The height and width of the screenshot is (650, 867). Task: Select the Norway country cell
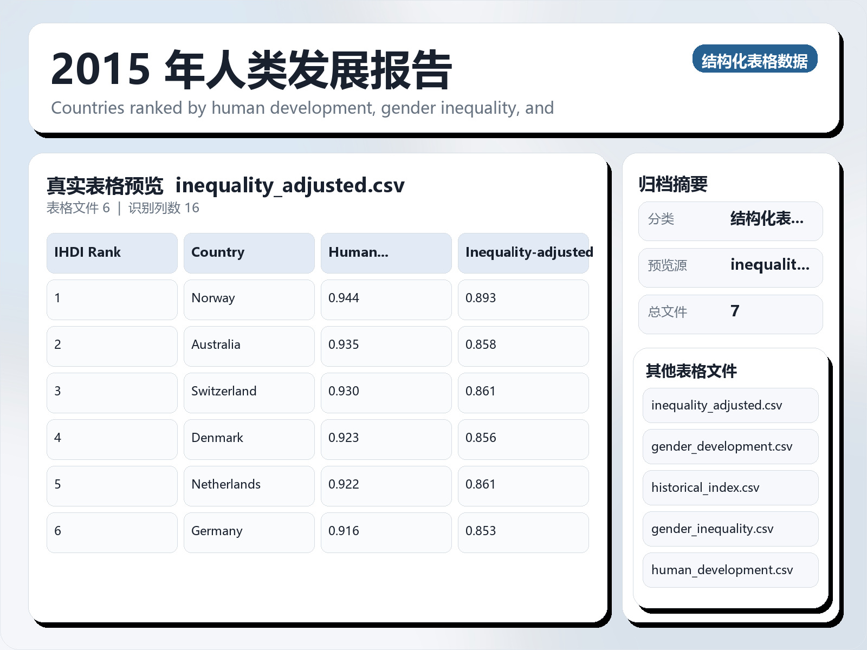pyautogui.click(x=249, y=299)
